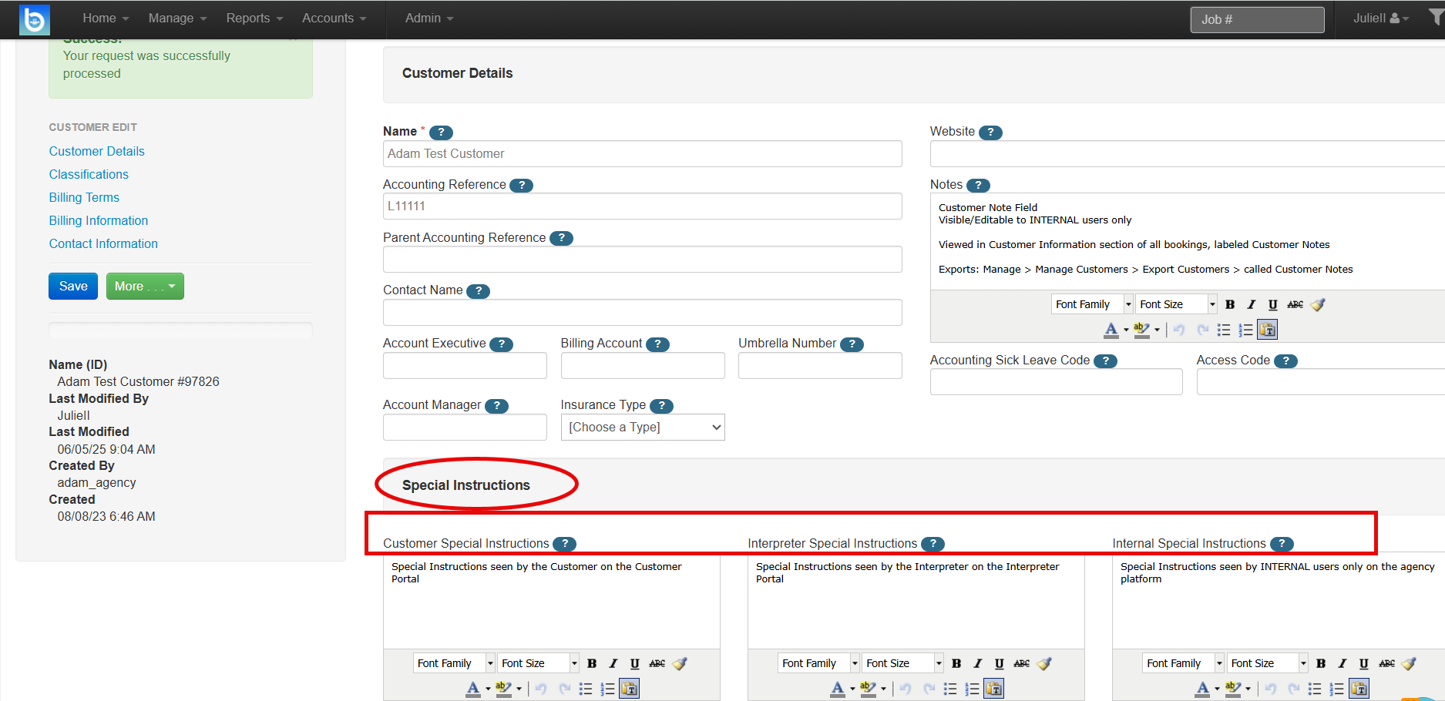Click the Contact Name input field
This screenshot has width=1445, height=701.
pyautogui.click(x=643, y=313)
